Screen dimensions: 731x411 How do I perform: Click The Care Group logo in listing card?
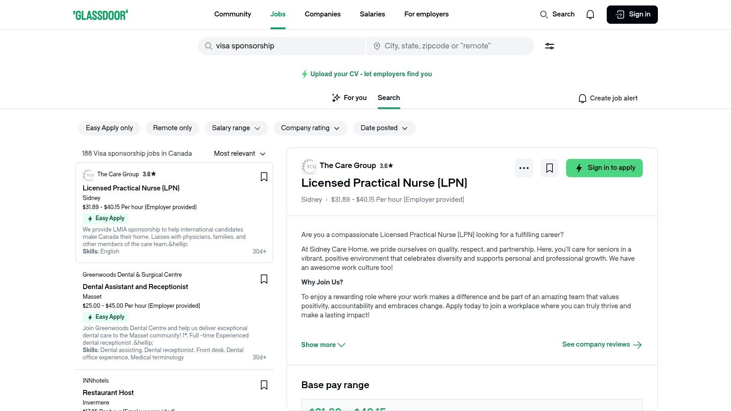89,174
